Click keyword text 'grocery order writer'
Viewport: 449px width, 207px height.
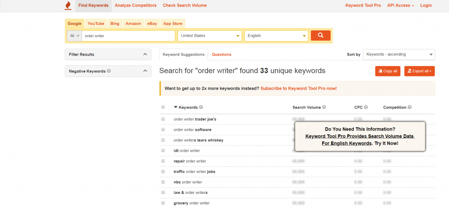192,203
